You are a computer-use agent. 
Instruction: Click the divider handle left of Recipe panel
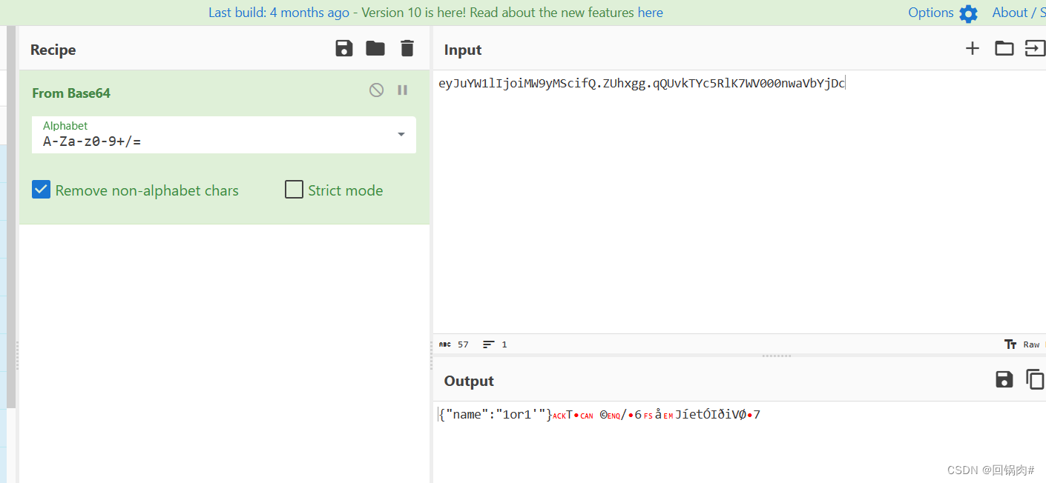(16, 356)
